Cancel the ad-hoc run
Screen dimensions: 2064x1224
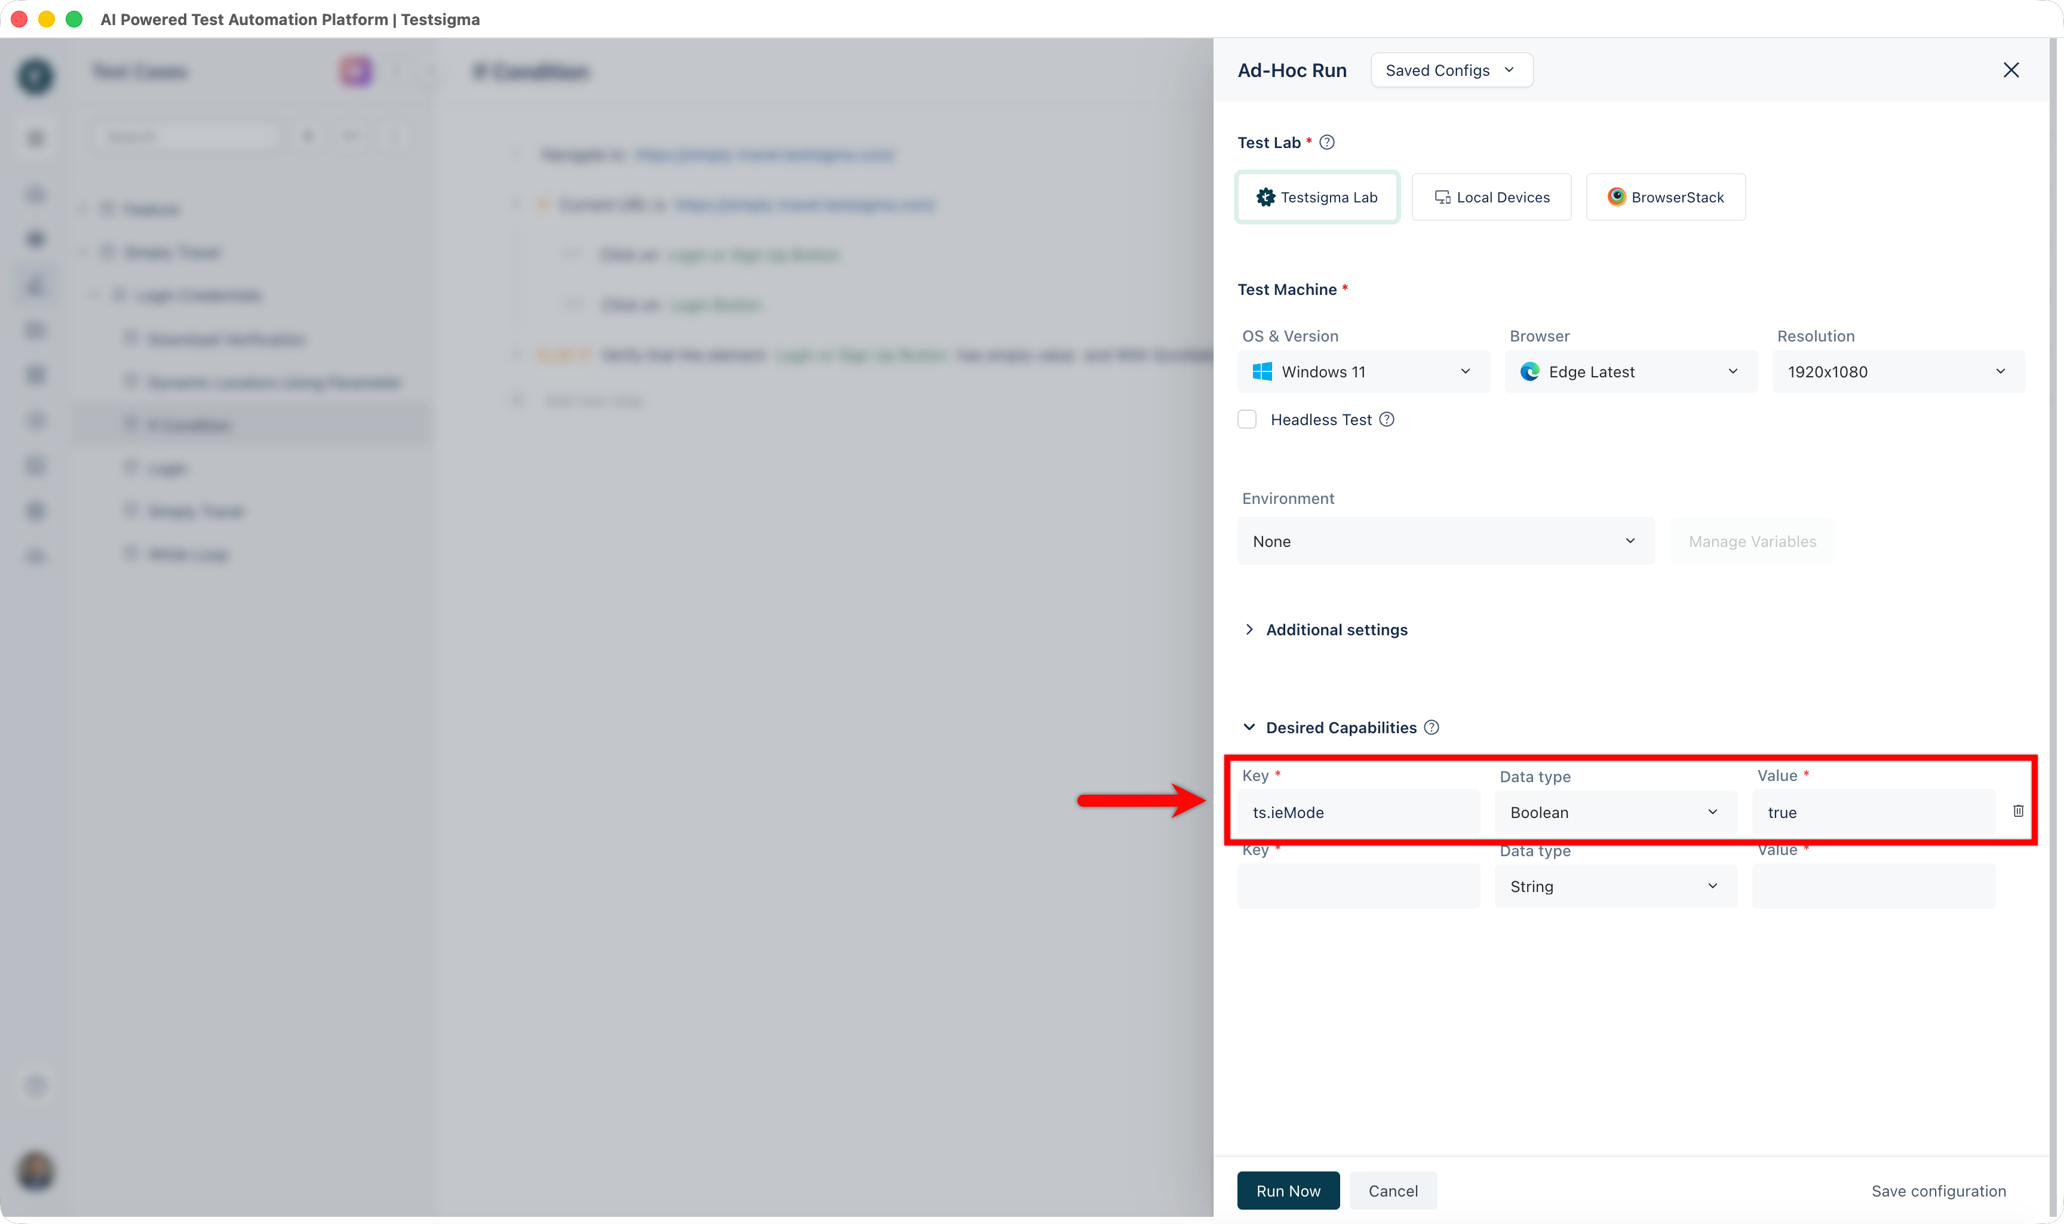click(1393, 1191)
